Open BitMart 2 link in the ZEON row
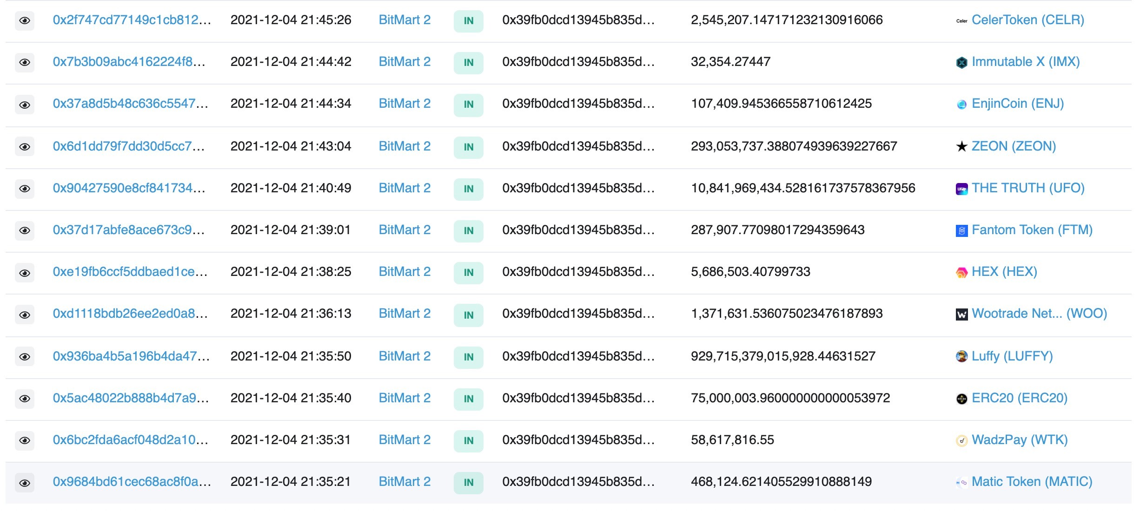Viewport: 1140px width, 511px height. (404, 146)
